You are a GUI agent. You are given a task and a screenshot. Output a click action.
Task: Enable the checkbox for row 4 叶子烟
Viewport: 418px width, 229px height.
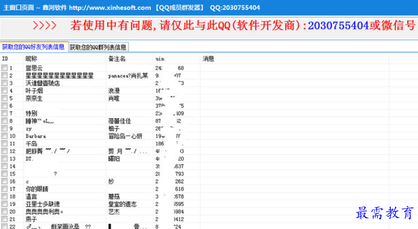click(x=4, y=90)
